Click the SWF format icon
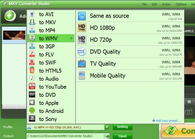 (32, 62)
